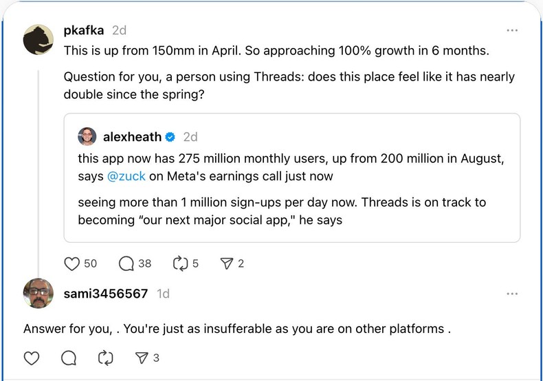Click the verified badge next to alexheath
The width and height of the screenshot is (543, 381).
170,136
